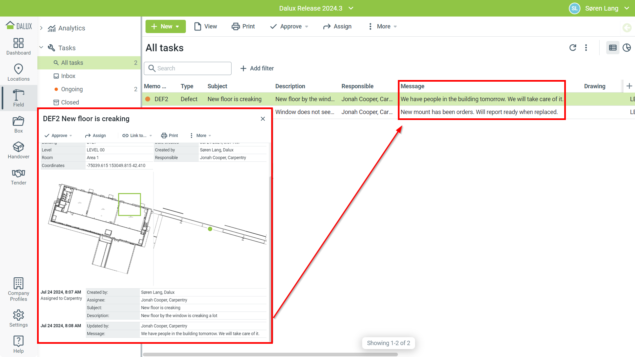
Task: Click the green New button
Action: (x=165, y=26)
